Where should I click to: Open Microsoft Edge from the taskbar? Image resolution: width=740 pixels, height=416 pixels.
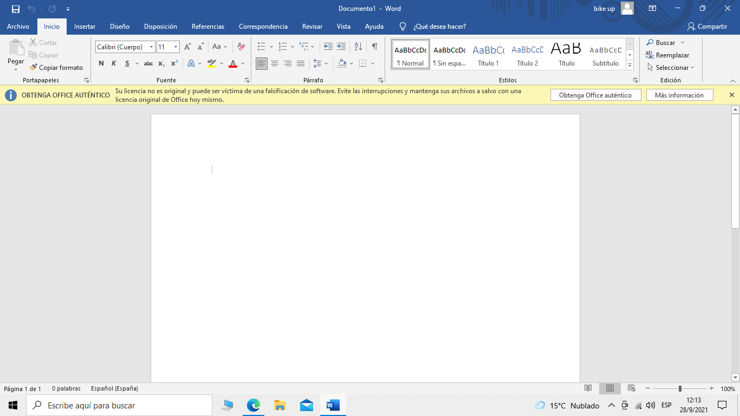pyautogui.click(x=253, y=405)
